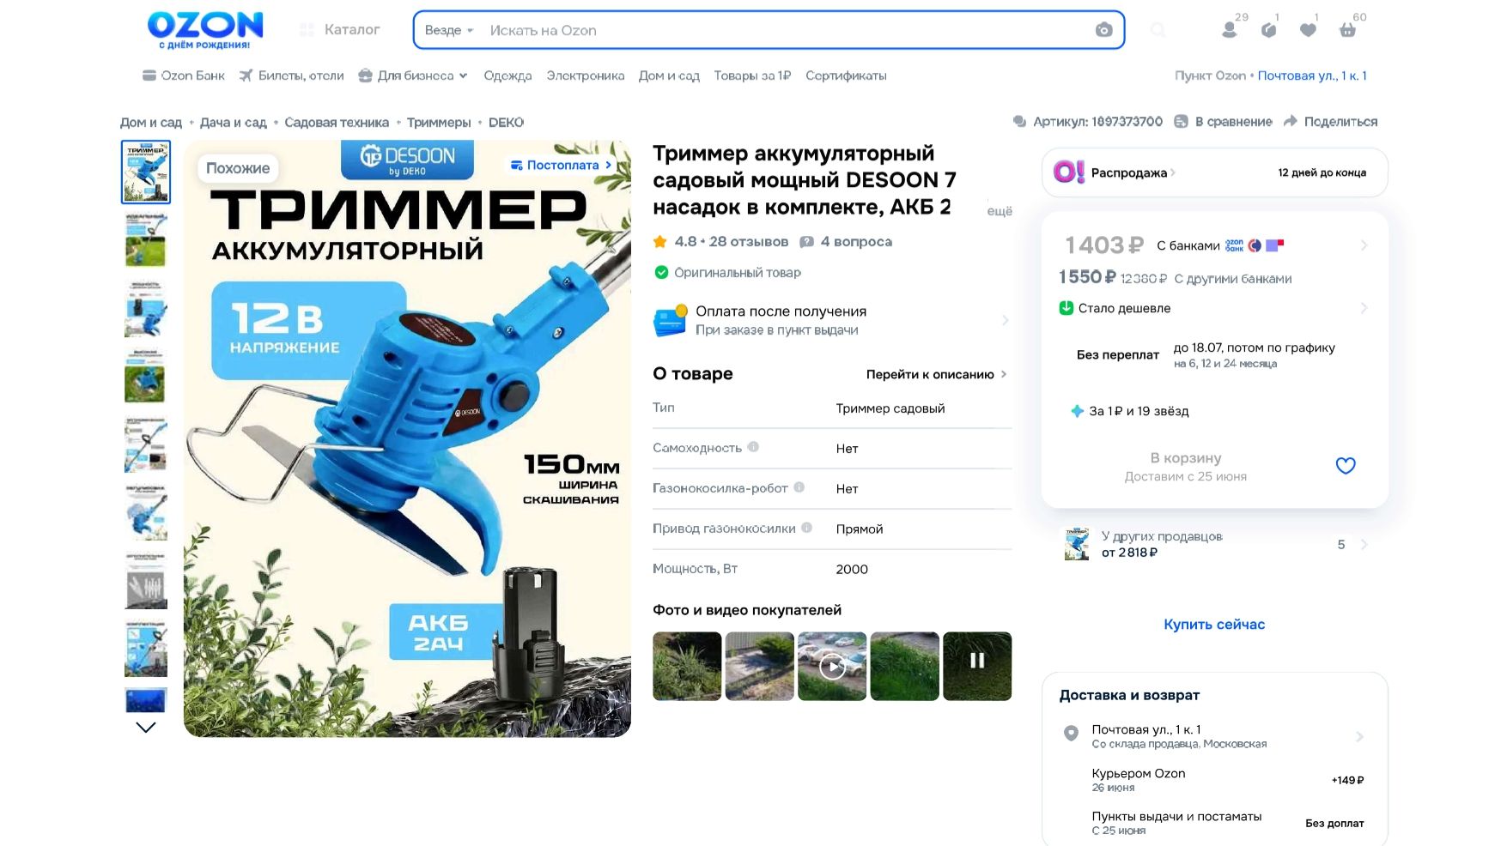
Task: Click Поделиться share button
Action: (x=1331, y=122)
